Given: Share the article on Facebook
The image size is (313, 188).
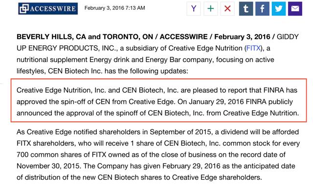Looking at the screenshot, I should pyautogui.click(x=262, y=9).
